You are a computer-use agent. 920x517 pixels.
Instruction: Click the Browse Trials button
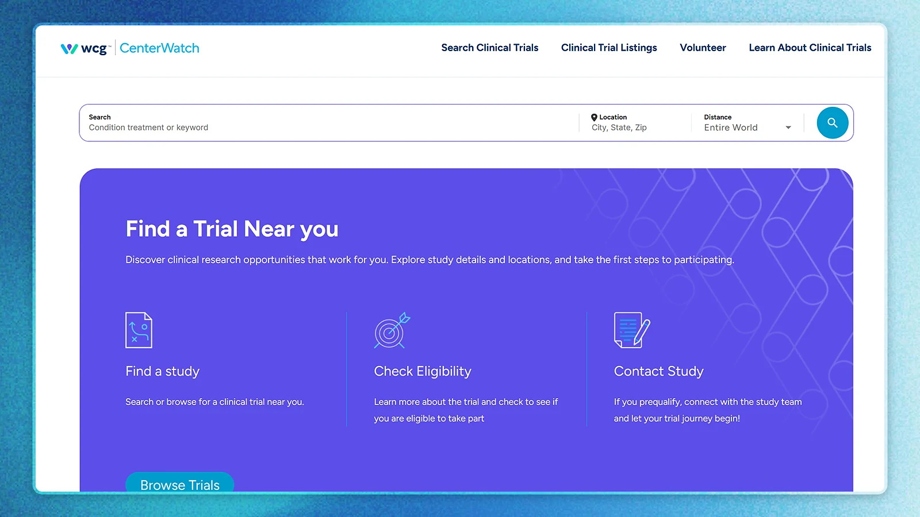coord(179,482)
